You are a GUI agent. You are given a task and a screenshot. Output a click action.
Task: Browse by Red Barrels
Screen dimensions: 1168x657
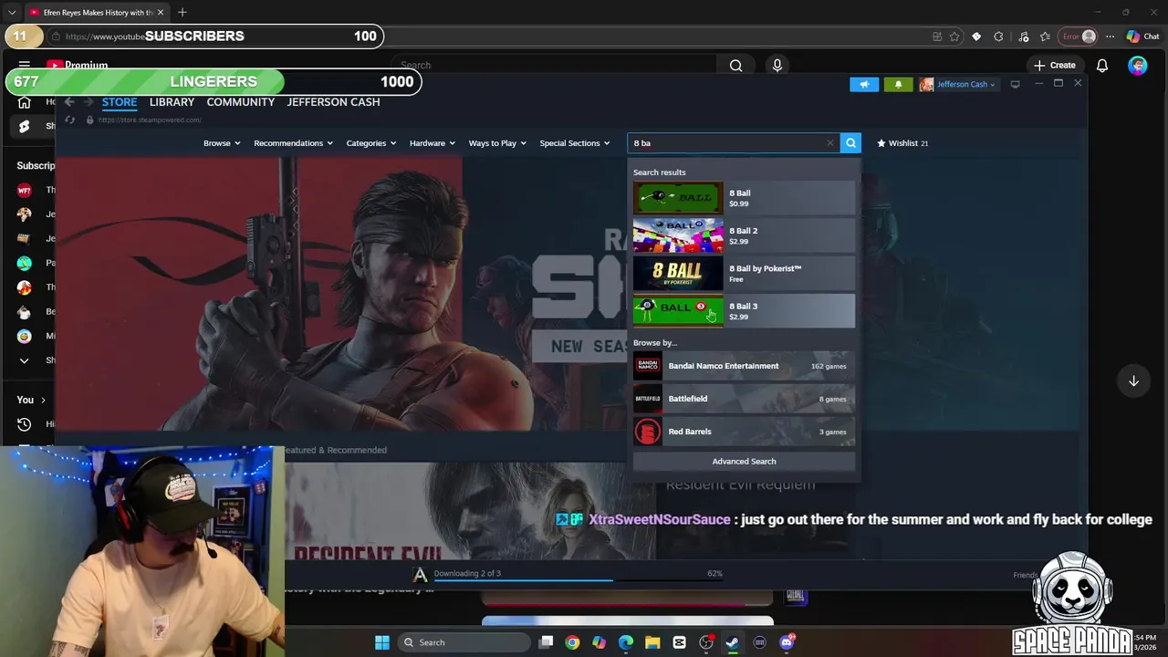(x=744, y=432)
